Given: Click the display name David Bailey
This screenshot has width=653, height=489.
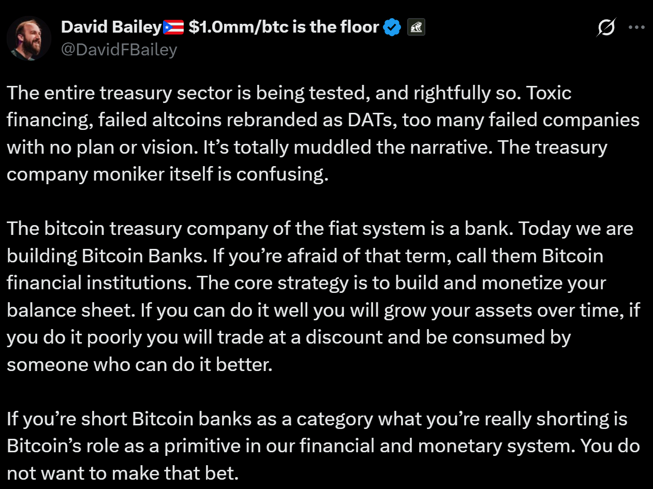Looking at the screenshot, I should [111, 27].
